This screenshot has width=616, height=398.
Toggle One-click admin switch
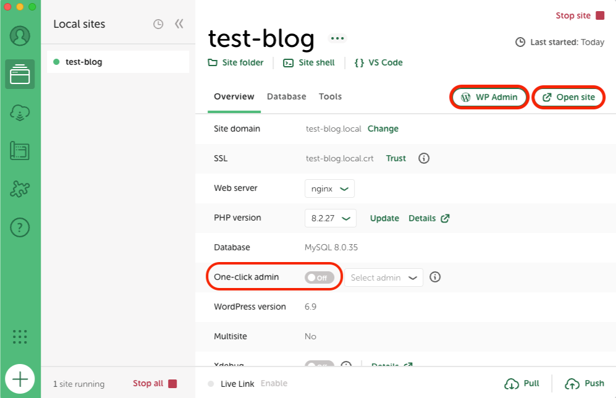coord(319,277)
